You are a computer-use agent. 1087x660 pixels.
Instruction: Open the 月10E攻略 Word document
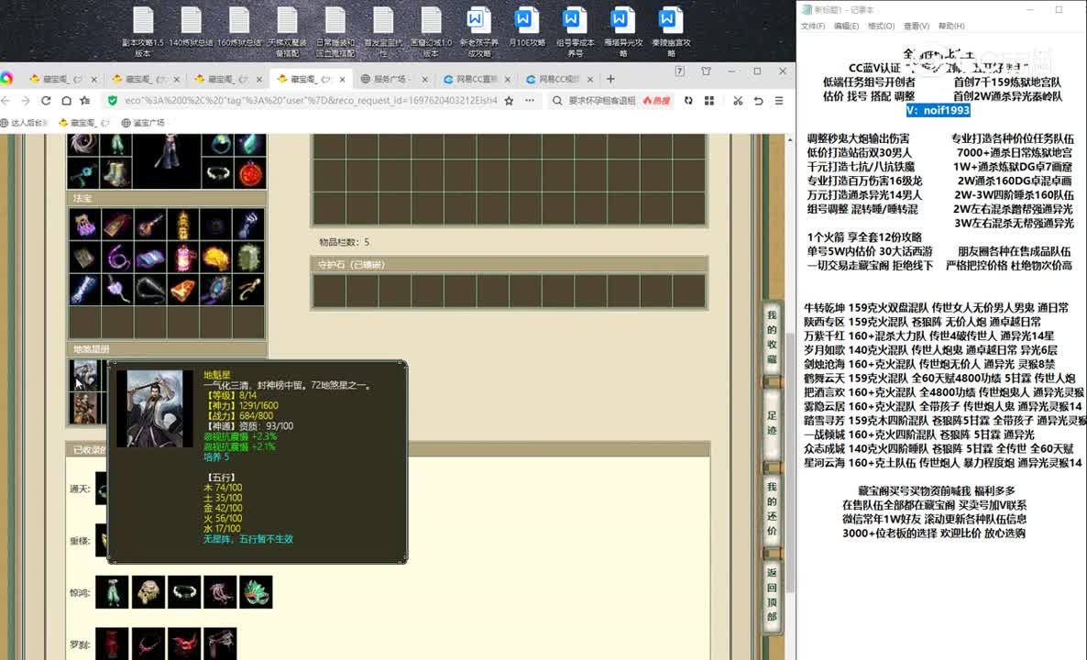tap(526, 27)
